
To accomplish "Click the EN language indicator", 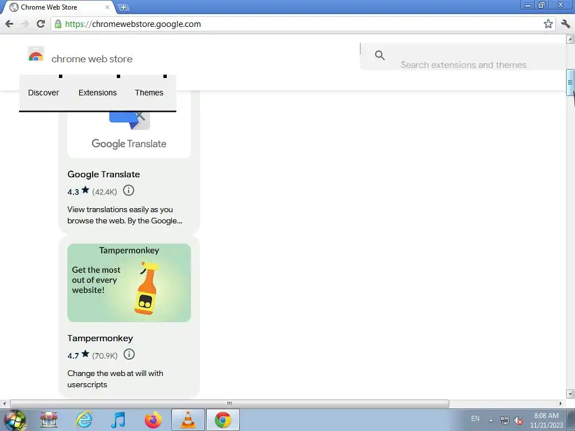I will pyautogui.click(x=475, y=419).
